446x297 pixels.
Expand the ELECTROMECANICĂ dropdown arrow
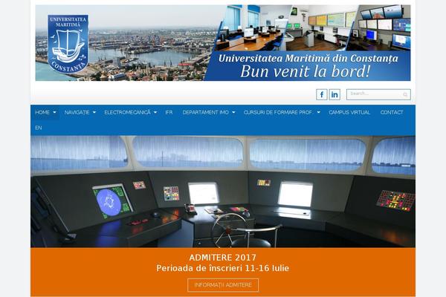tap(155, 112)
